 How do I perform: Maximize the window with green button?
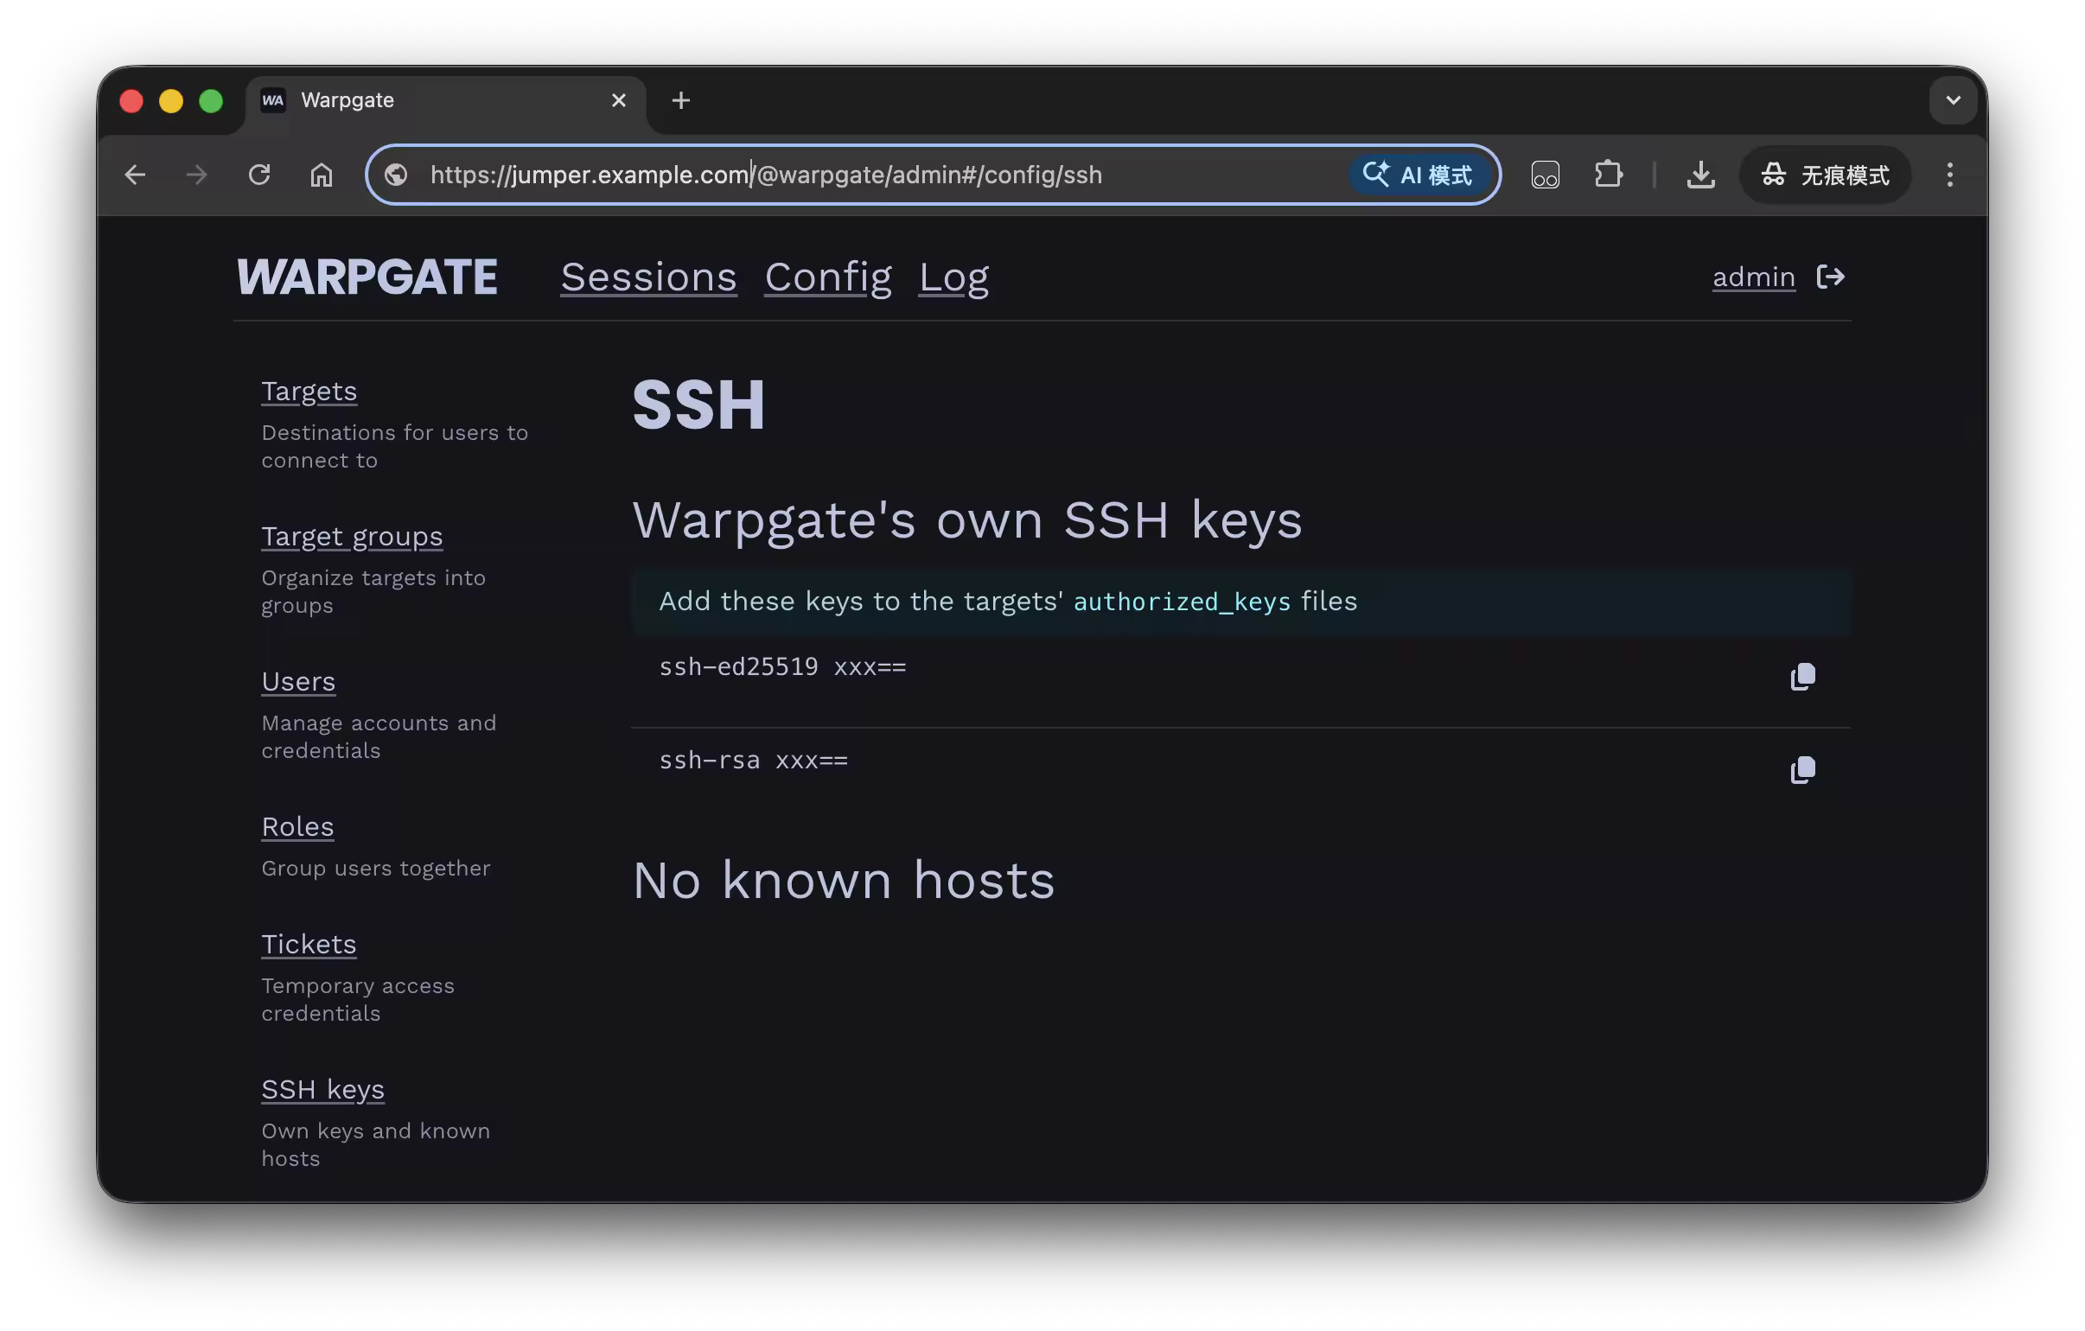(x=211, y=100)
